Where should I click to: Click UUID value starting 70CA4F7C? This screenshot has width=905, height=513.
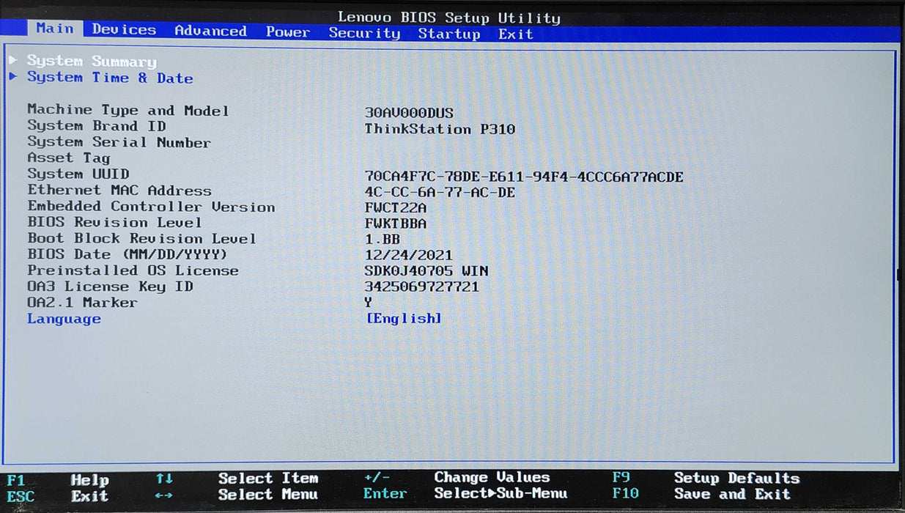(524, 177)
